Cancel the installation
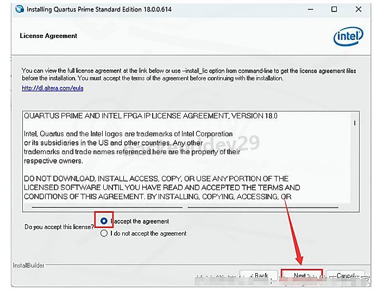This screenshot has width=383, height=291. tap(346, 276)
